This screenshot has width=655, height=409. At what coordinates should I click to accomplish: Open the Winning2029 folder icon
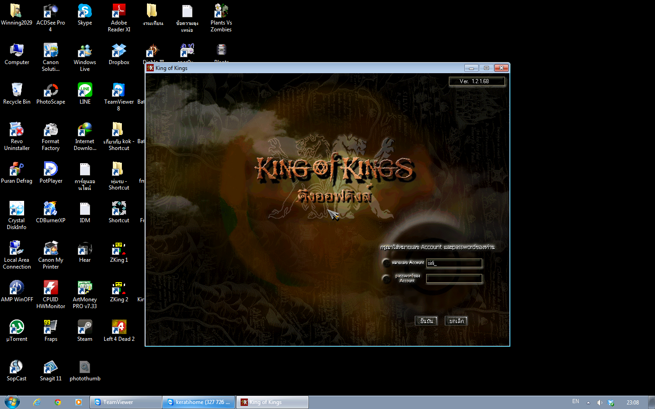(16, 15)
